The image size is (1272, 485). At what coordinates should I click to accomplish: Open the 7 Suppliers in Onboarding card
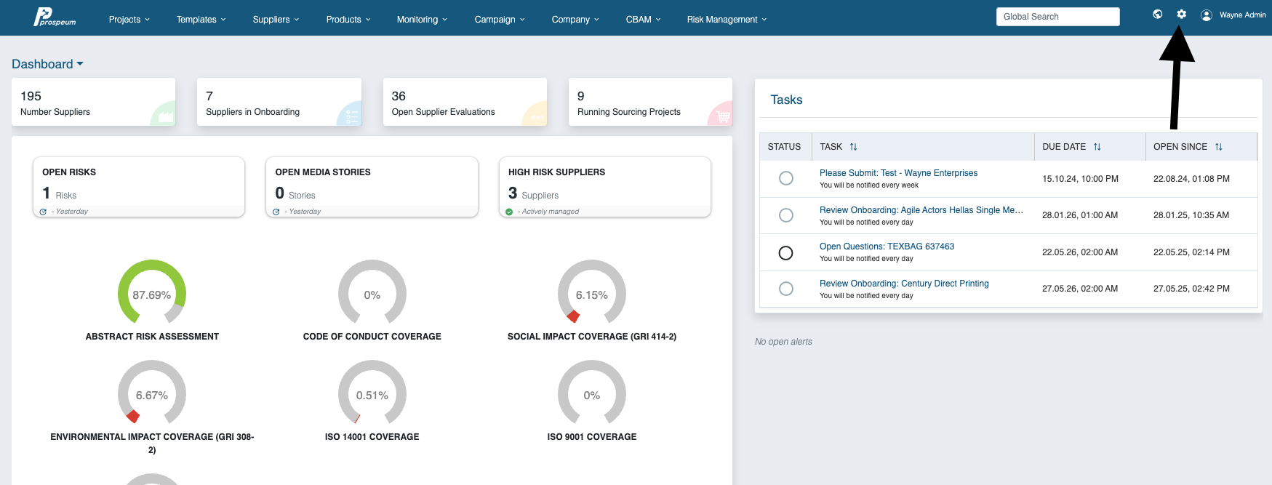pyautogui.click(x=279, y=102)
